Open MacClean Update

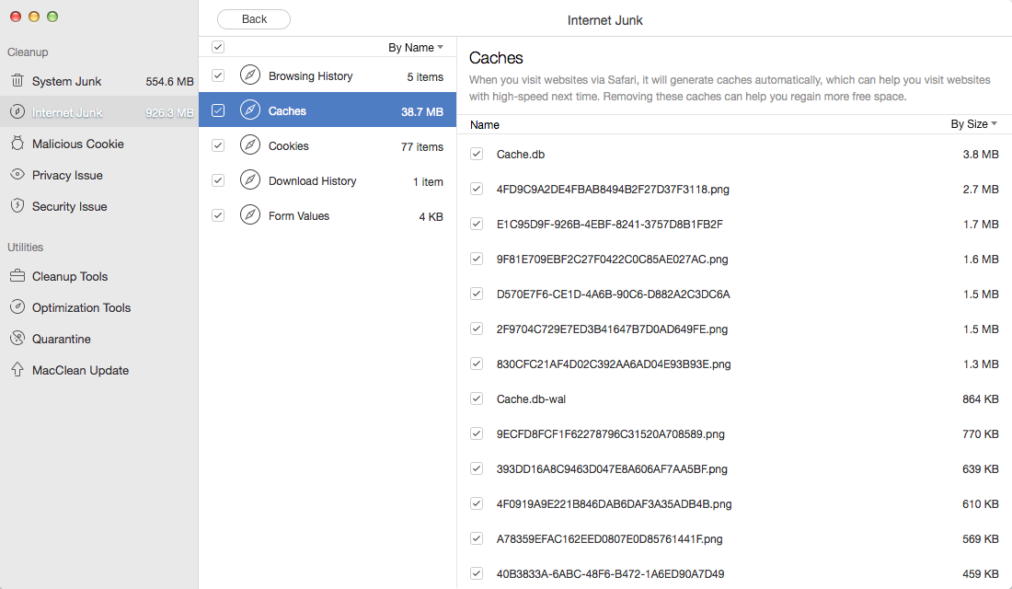99,370
